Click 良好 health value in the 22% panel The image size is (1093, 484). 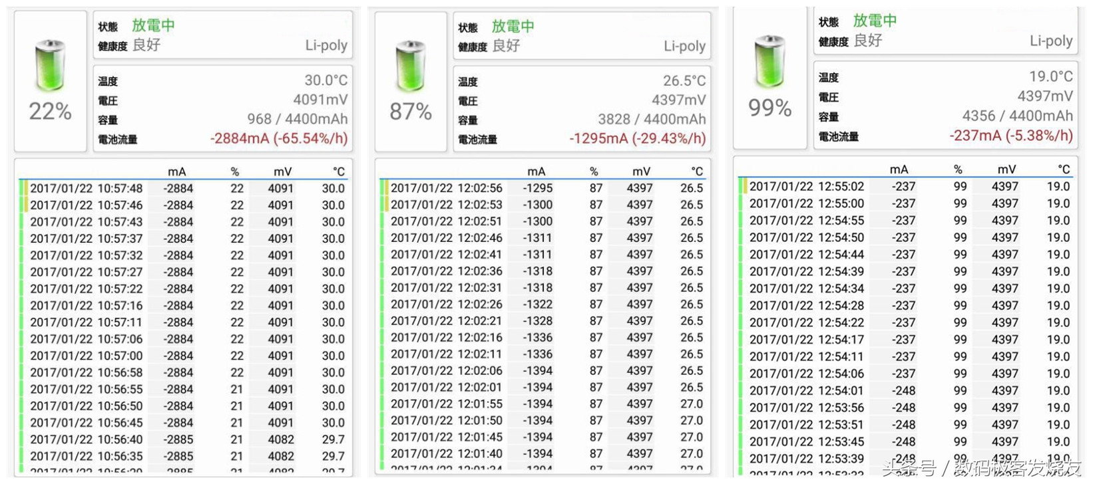146,45
